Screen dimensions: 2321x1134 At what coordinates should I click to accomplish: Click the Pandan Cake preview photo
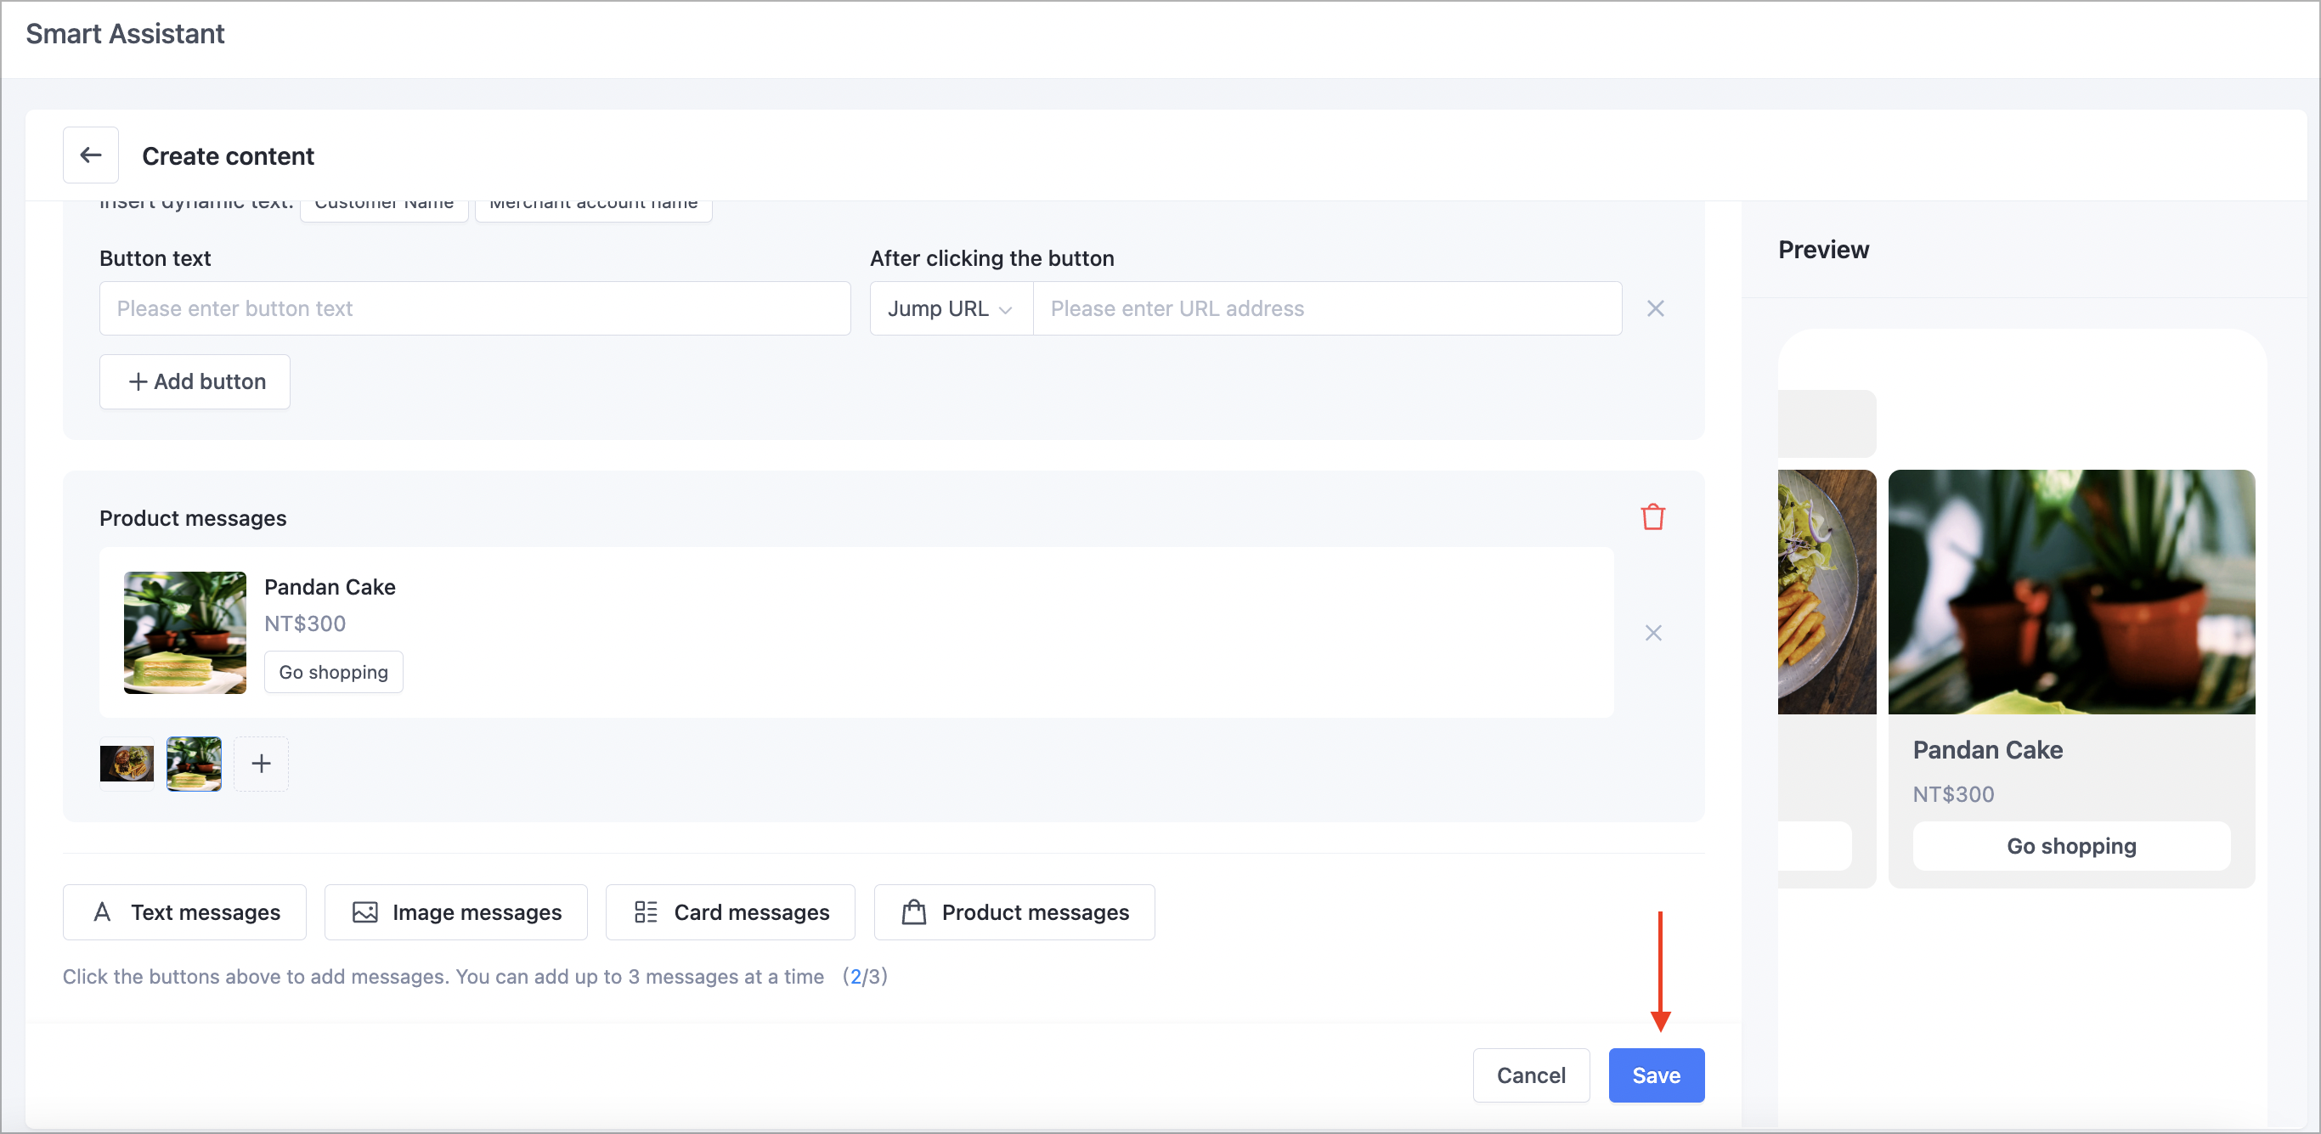click(x=2071, y=592)
